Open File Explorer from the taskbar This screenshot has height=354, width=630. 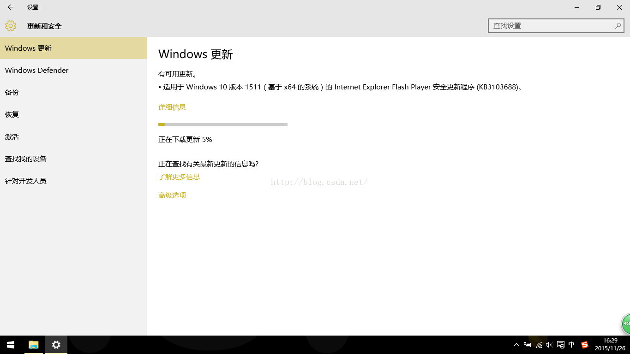tap(33, 345)
